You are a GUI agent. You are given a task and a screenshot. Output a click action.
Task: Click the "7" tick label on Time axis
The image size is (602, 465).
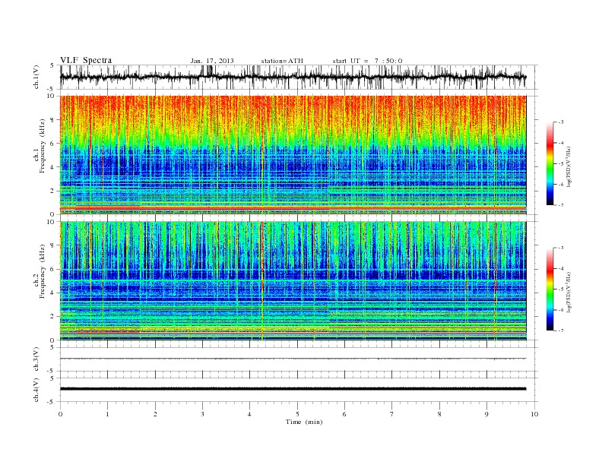(392, 414)
